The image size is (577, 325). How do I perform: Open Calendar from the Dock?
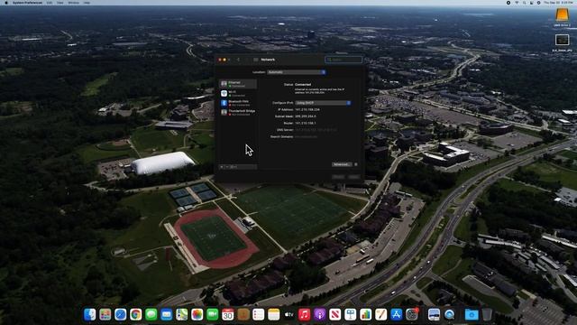click(228, 314)
